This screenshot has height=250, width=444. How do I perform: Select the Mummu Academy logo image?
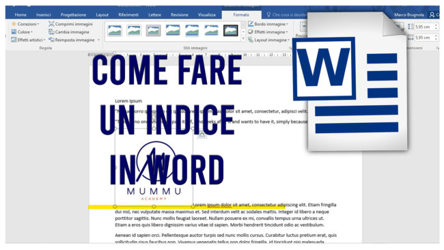pyautogui.click(x=154, y=167)
